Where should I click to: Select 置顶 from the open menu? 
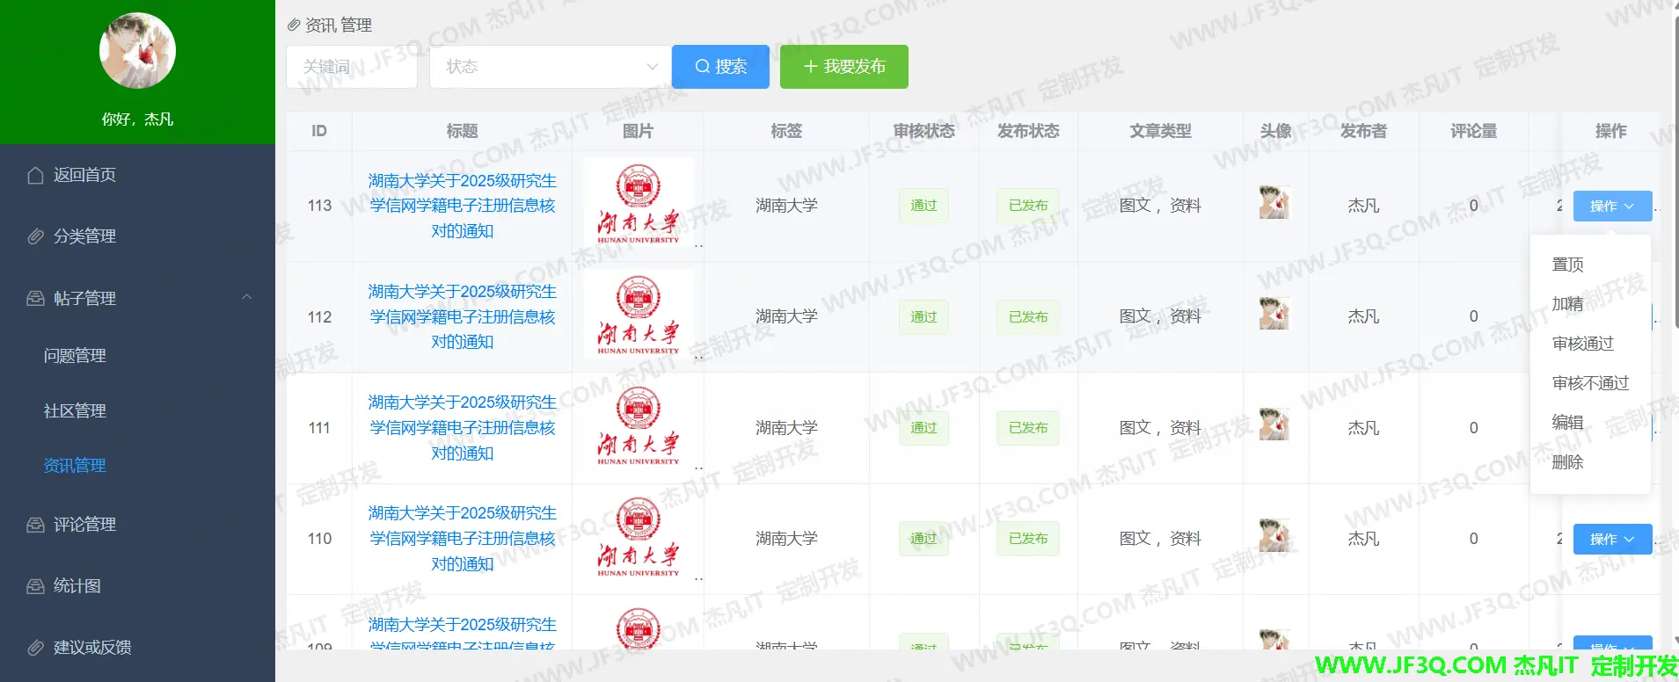[1567, 265]
